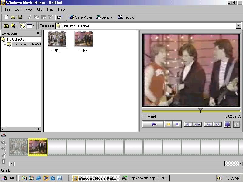
Task: Click the monitor seek bar position marker
Action: 200,110
